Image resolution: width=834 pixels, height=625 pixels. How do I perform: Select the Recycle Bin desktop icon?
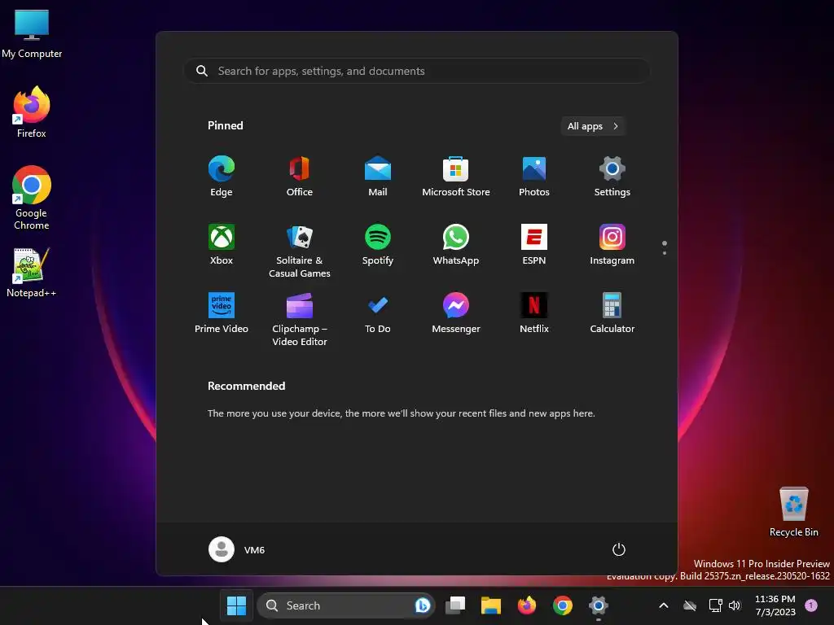coord(793,511)
